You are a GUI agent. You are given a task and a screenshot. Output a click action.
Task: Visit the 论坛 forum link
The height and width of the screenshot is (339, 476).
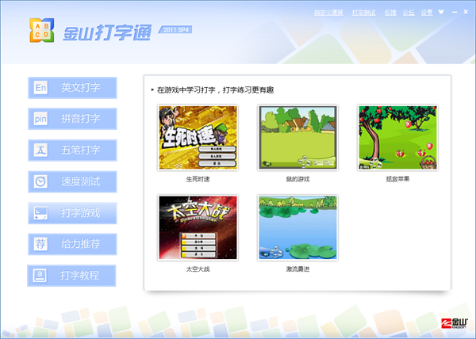tap(409, 13)
